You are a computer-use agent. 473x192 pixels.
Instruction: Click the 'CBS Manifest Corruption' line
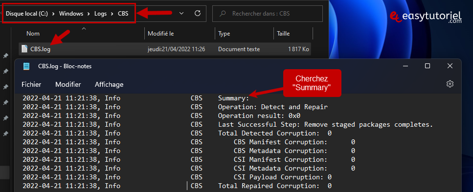tap(294, 142)
